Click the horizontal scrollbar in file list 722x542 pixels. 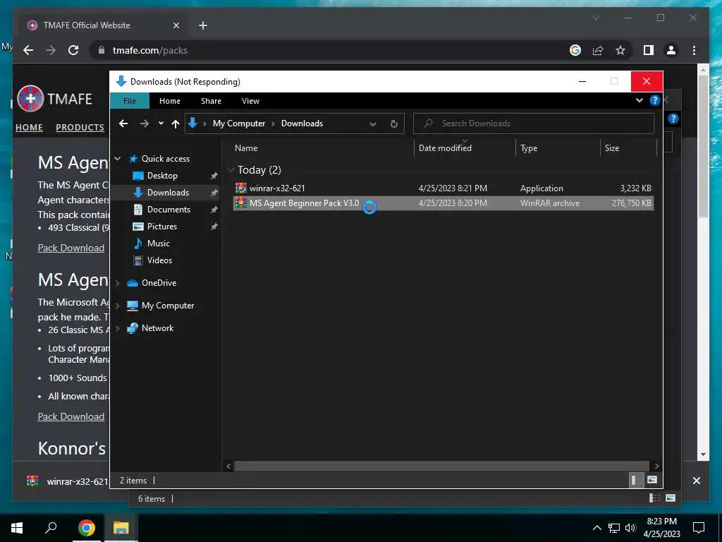pyautogui.click(x=441, y=466)
